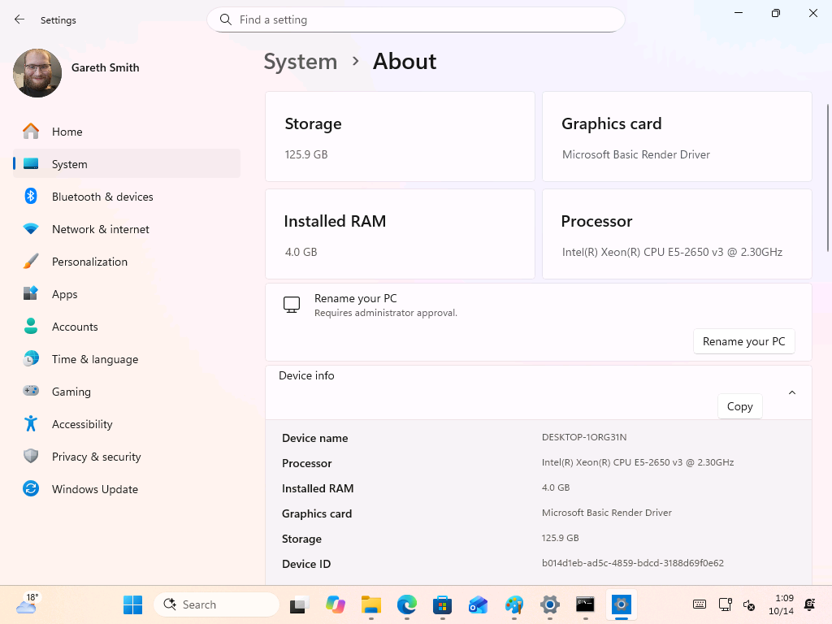The height and width of the screenshot is (624, 832).
Task: Click the search magnifier icon in Find a setting
Action: (x=226, y=19)
